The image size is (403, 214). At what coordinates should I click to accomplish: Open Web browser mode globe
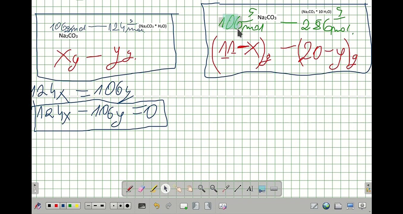click(x=326, y=206)
